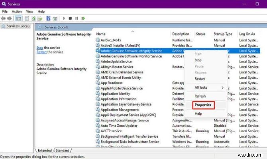This screenshot has width=267, height=159.
Task: Open the Action menu
Action: (x=17, y=12)
